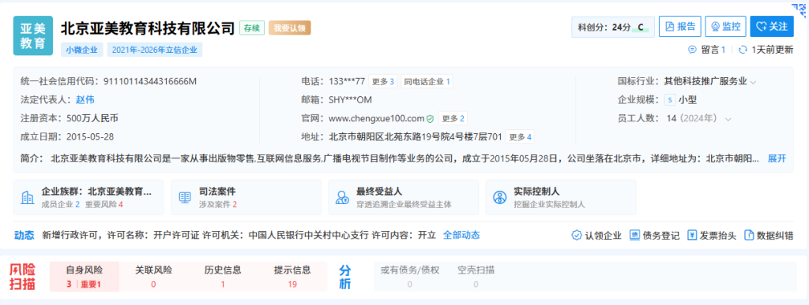Click the 其他科技推广服务业 industry text
The image size is (809, 305).
click(x=706, y=81)
